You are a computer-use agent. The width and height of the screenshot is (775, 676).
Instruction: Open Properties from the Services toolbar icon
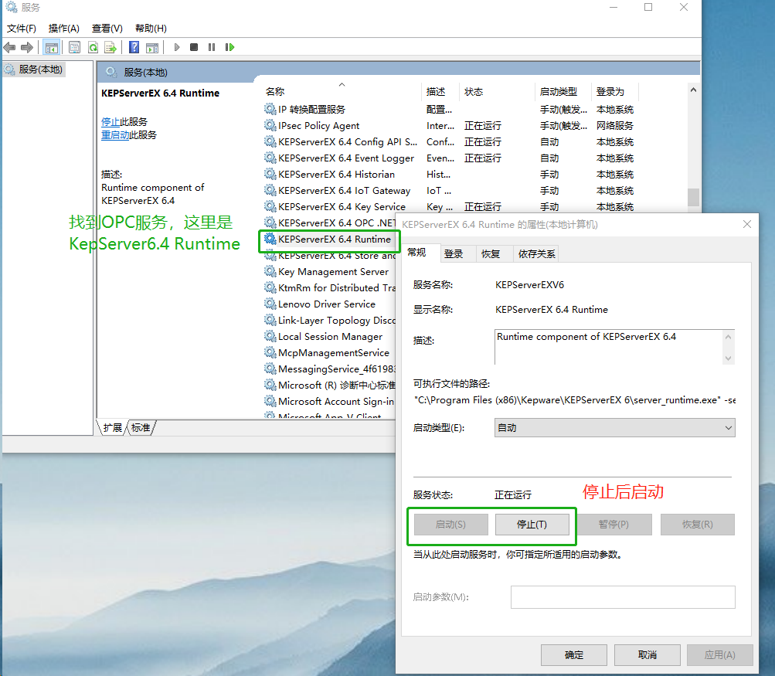click(x=75, y=47)
